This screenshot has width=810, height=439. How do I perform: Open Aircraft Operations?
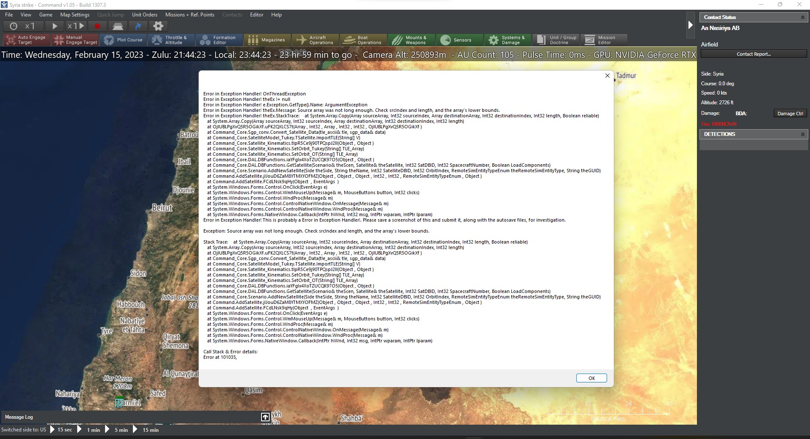pos(315,40)
